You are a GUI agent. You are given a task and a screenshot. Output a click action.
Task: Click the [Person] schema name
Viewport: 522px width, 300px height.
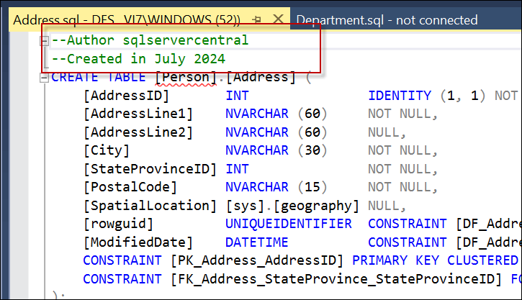[186, 77]
